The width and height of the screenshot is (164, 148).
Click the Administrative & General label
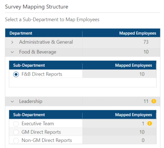pyautogui.click(x=46, y=42)
